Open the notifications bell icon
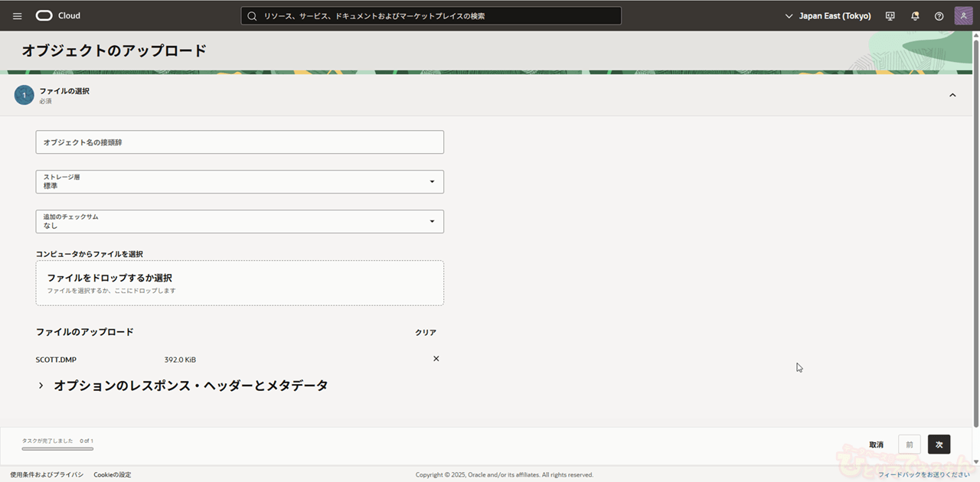Image resolution: width=980 pixels, height=482 pixels. tap(915, 16)
